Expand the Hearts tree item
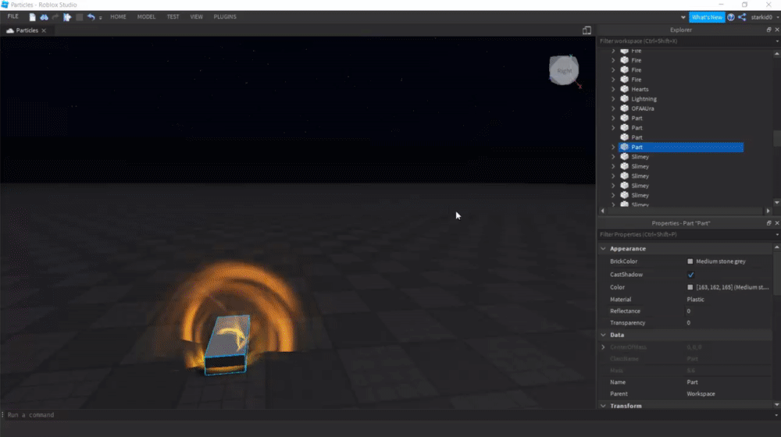 click(x=613, y=89)
